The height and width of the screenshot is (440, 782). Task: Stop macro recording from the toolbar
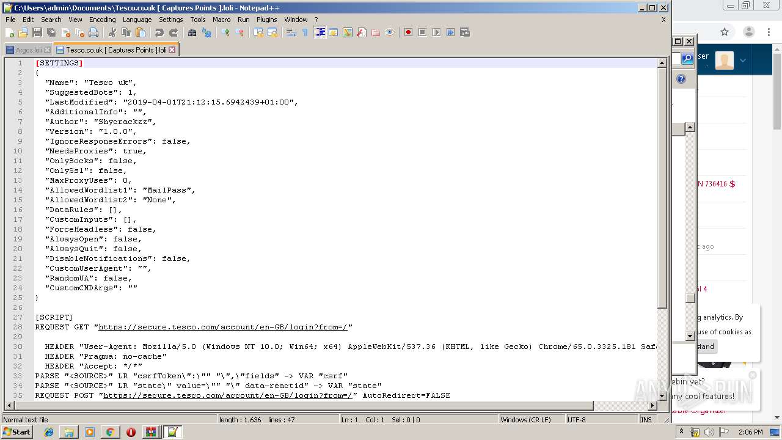coord(422,32)
